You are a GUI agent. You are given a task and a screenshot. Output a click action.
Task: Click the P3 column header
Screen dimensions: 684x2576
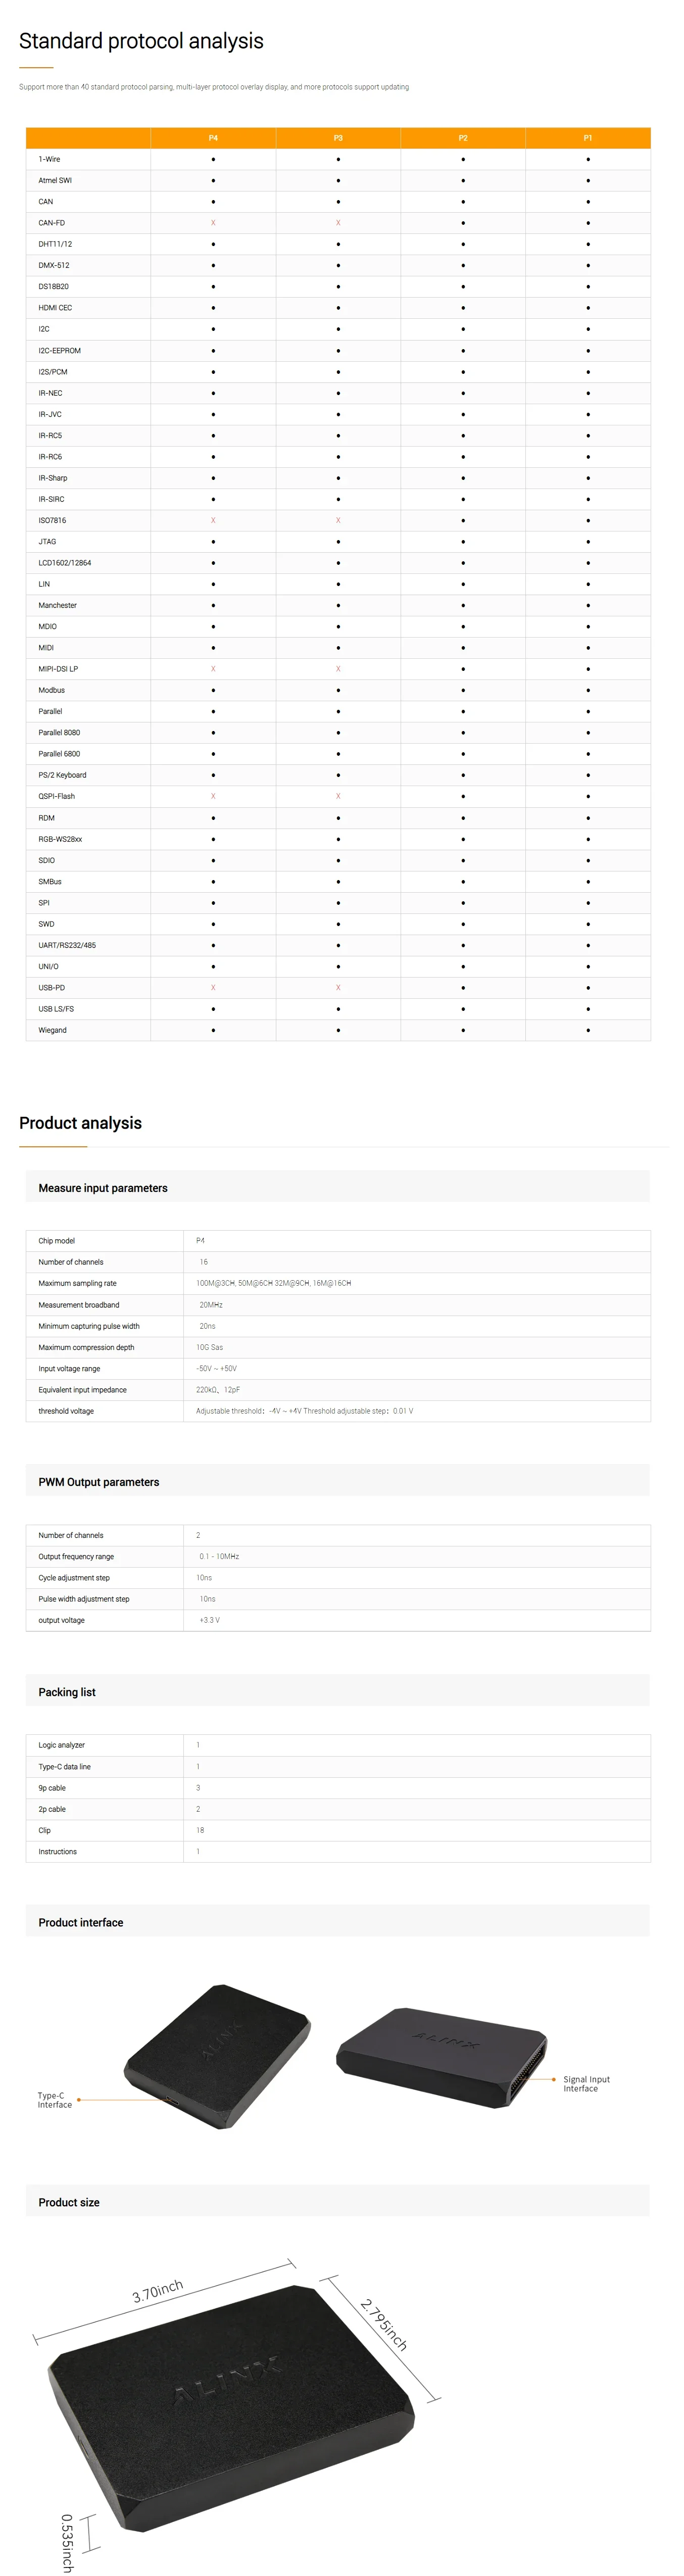coord(338,138)
